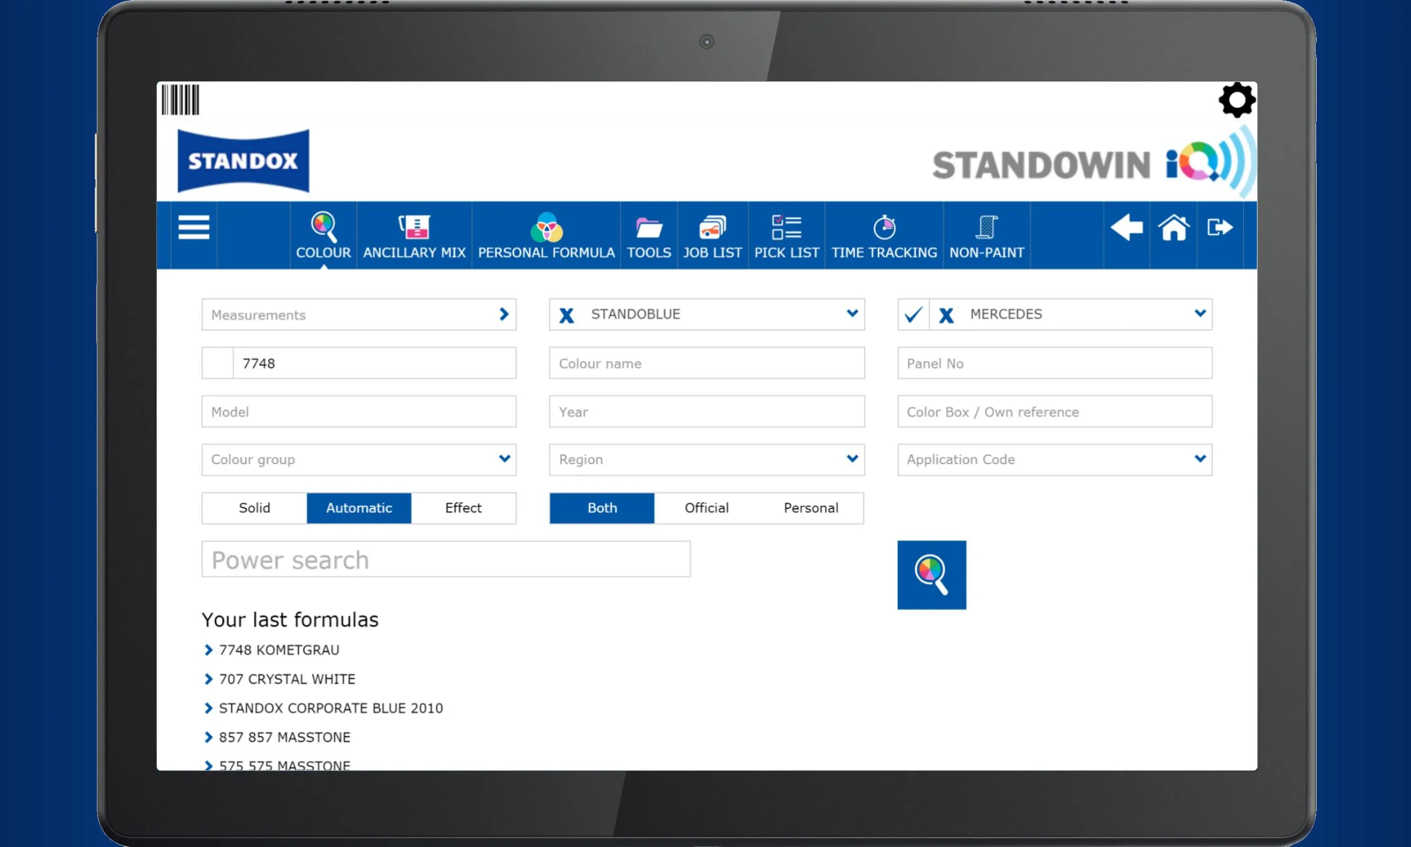Open the Job List
Viewport: 1411px width, 847px height.
coord(712,235)
